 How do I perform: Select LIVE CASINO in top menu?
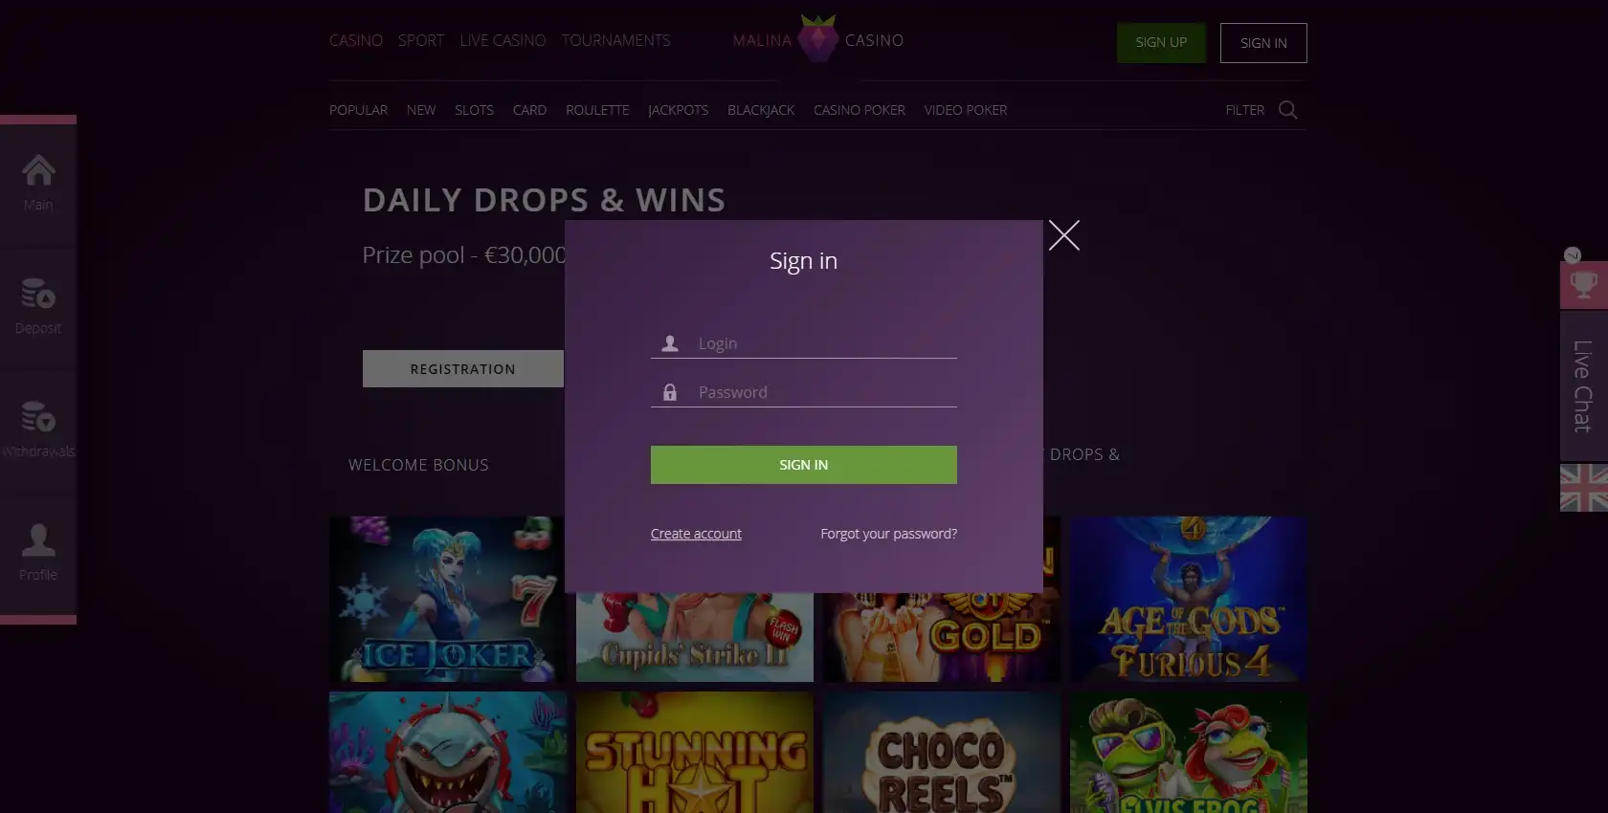(502, 40)
